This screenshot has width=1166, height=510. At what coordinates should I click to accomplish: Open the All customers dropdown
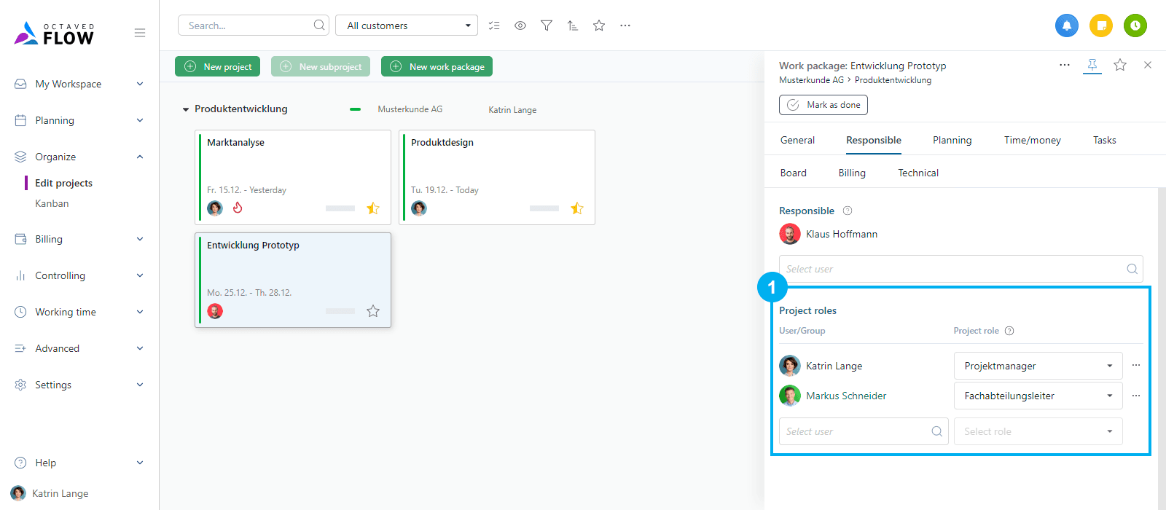pyautogui.click(x=407, y=25)
